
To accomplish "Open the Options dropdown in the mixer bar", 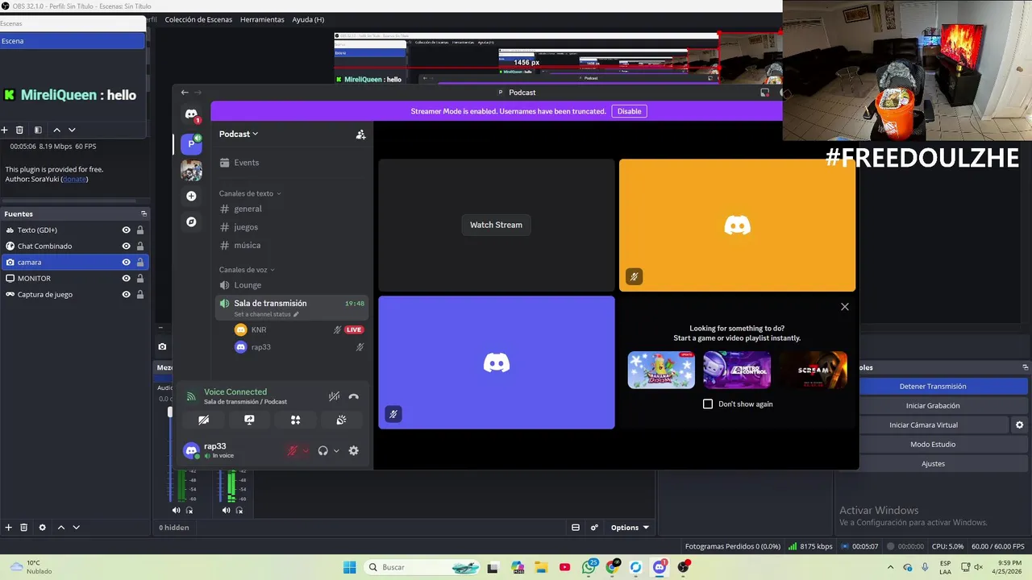I will (x=630, y=528).
